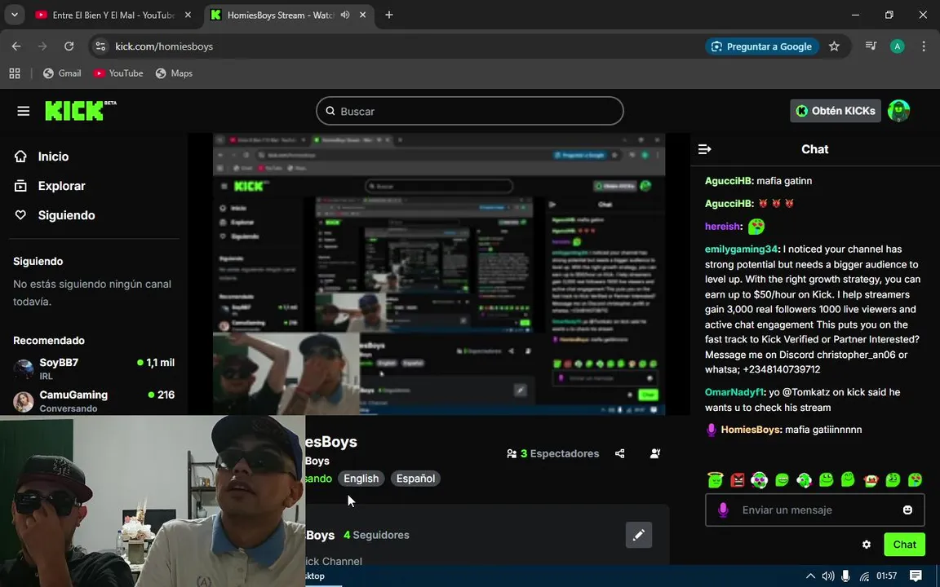Open Gmail bookmark
The width and height of the screenshot is (940, 587).
point(62,73)
